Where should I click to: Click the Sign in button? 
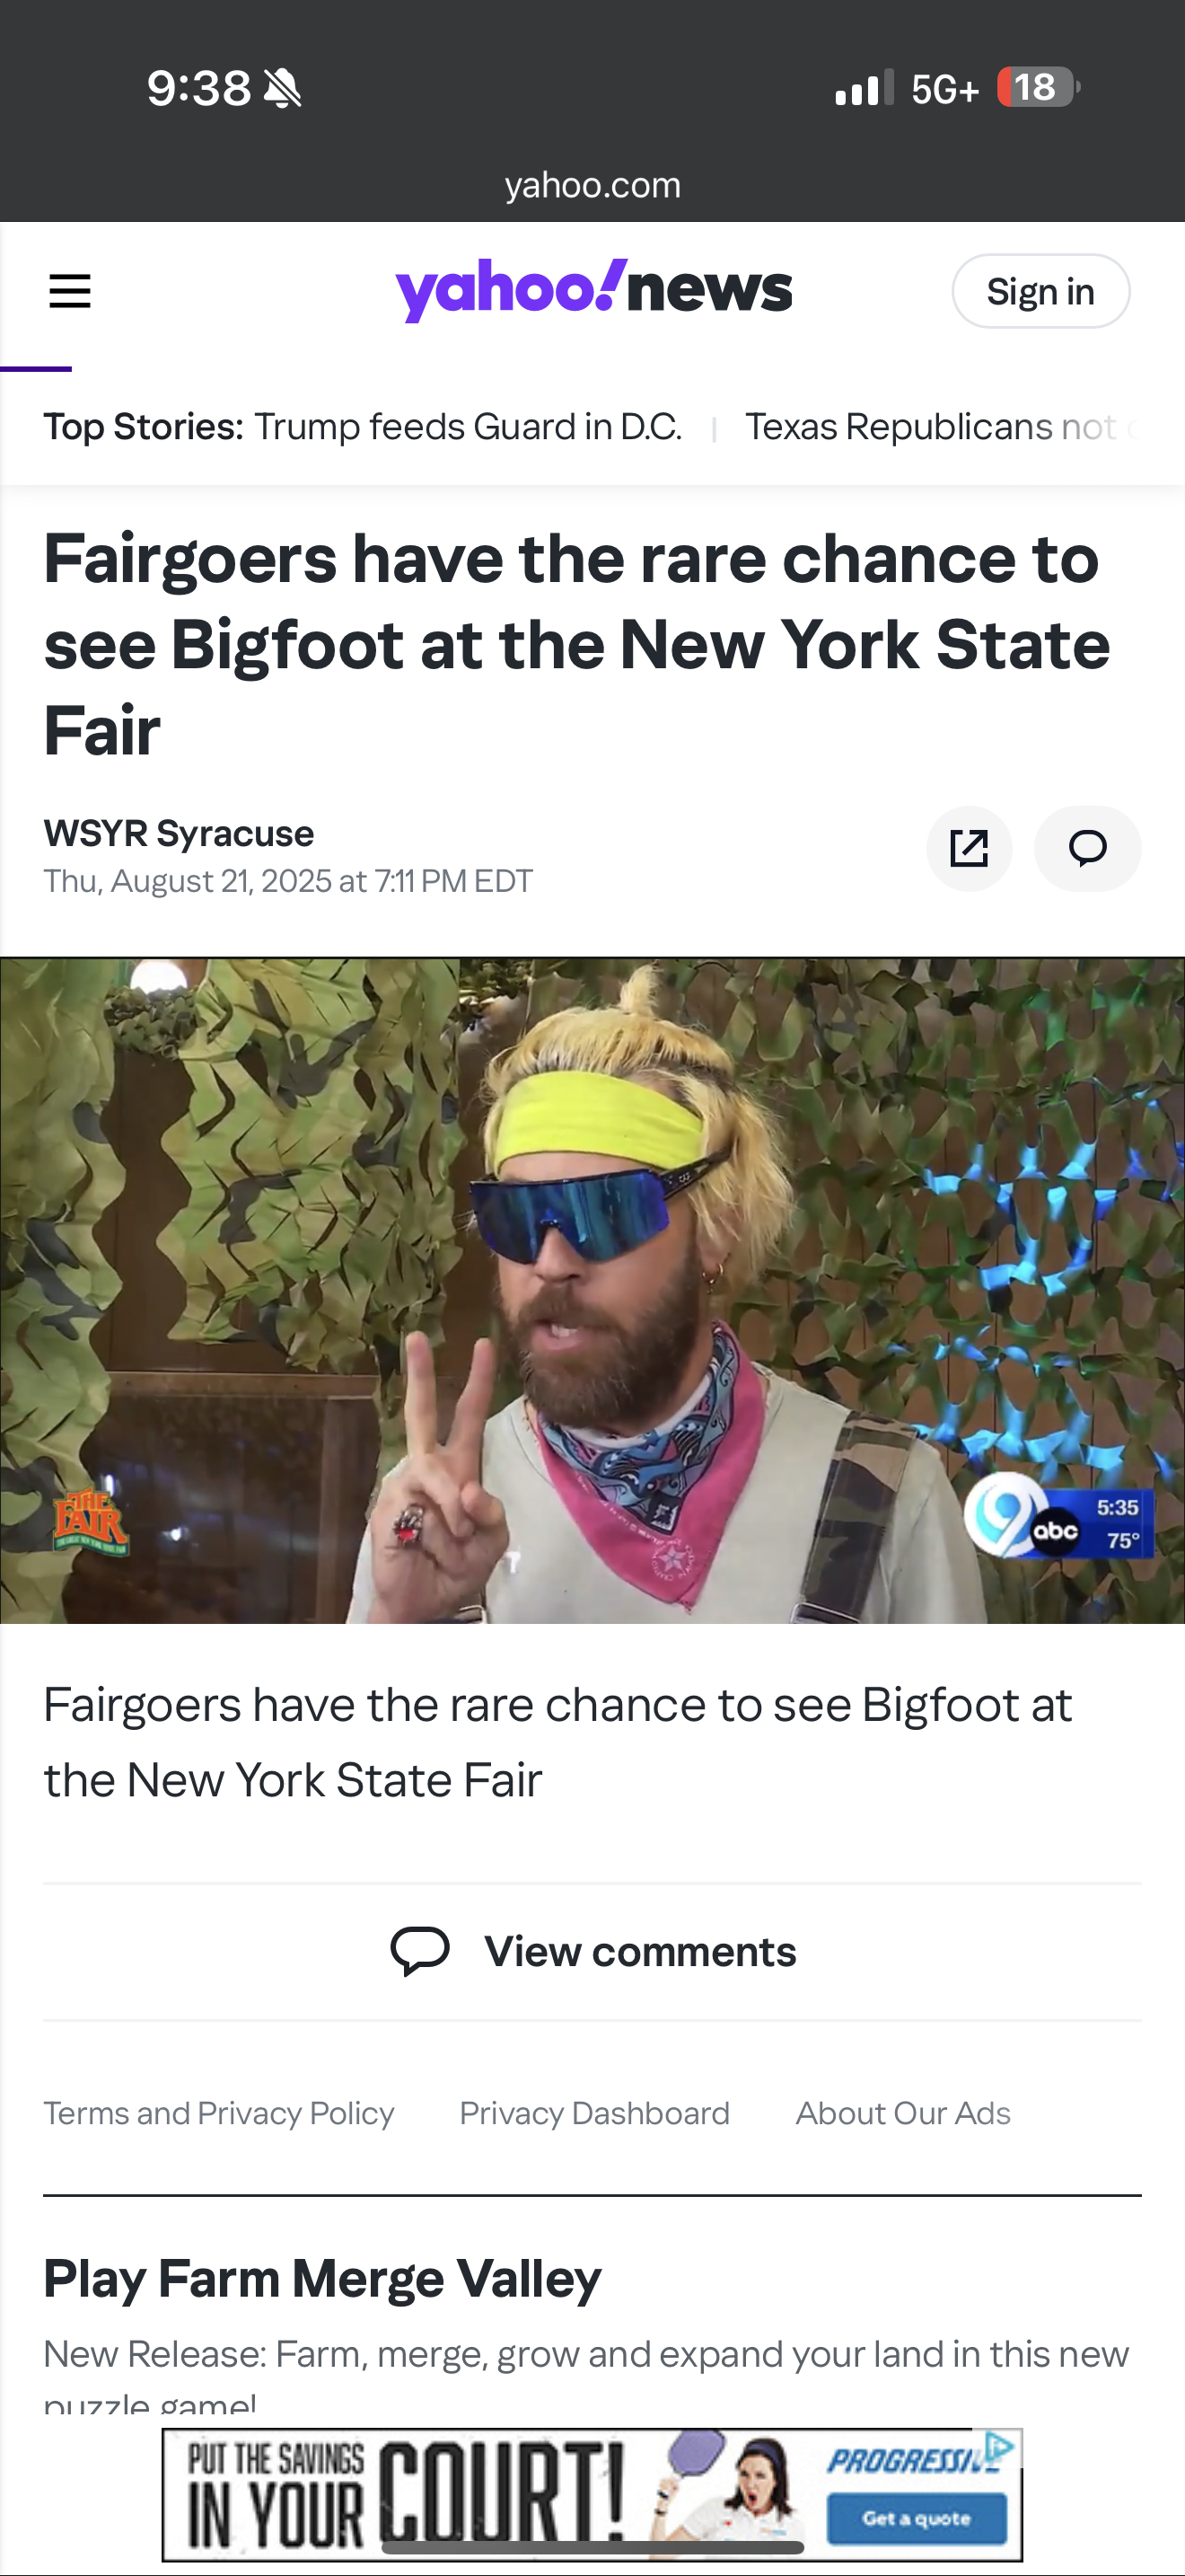pos(1040,291)
